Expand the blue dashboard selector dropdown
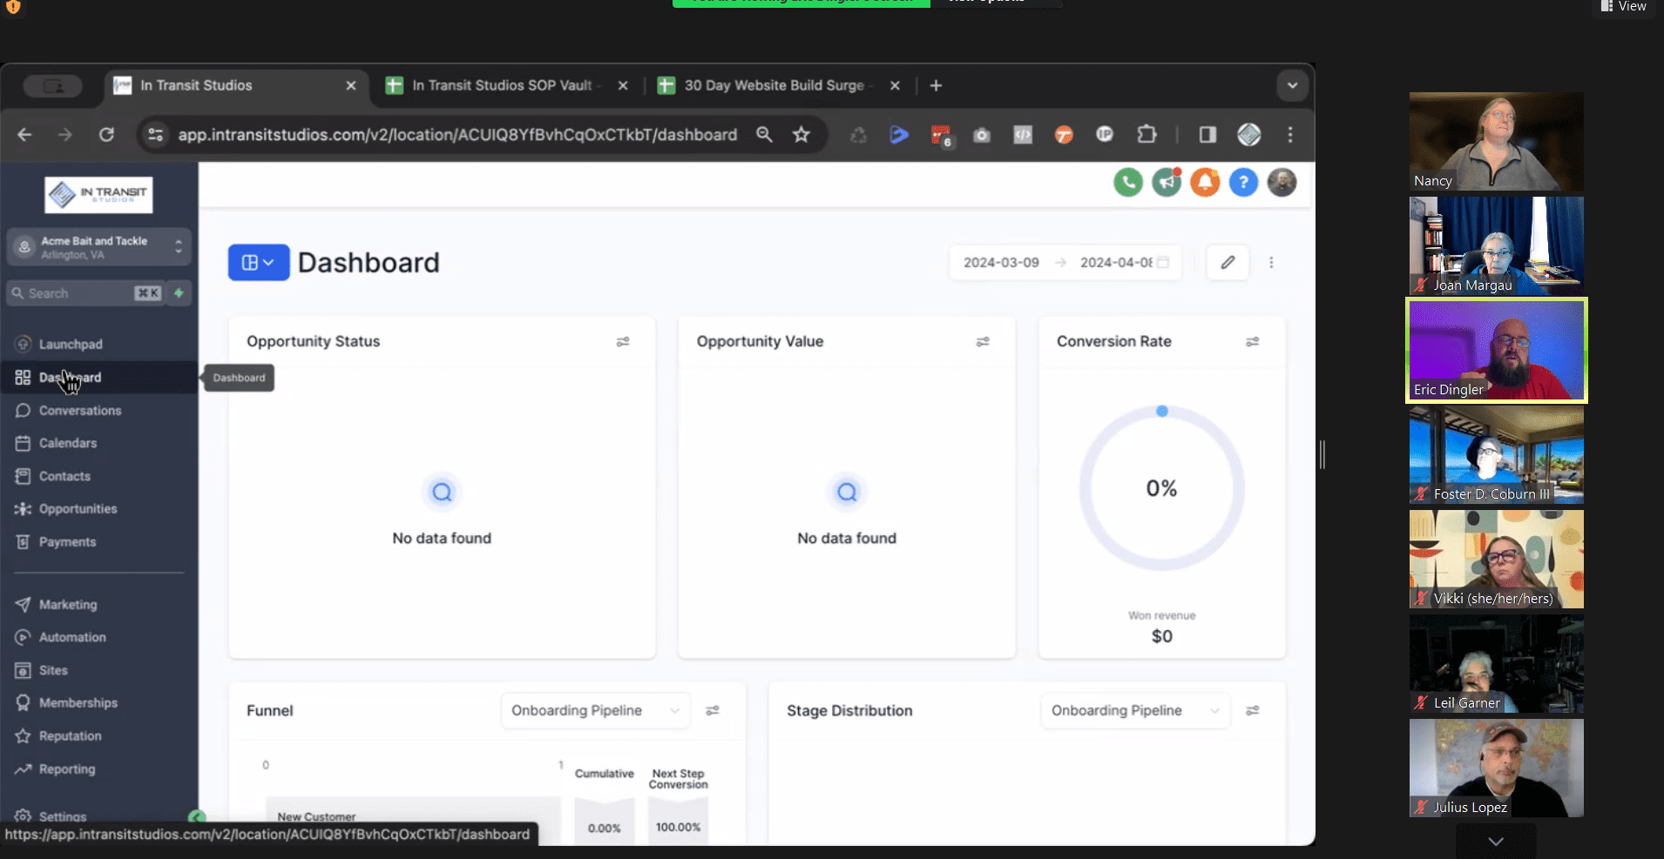The height and width of the screenshot is (859, 1664). [258, 263]
